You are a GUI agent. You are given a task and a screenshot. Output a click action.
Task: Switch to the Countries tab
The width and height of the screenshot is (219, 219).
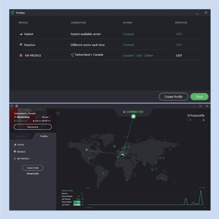[21, 136]
